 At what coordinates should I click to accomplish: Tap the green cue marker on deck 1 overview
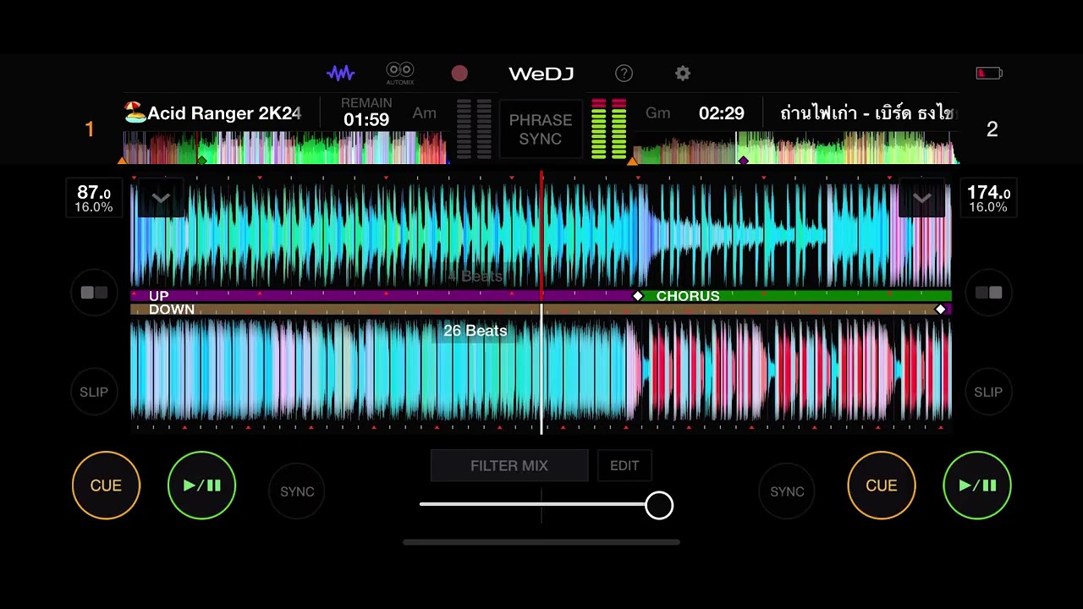pyautogui.click(x=202, y=160)
